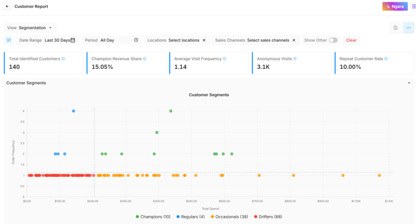Select the green Champions point at frequency 4
Screen dimensions: 416x224
(171, 111)
